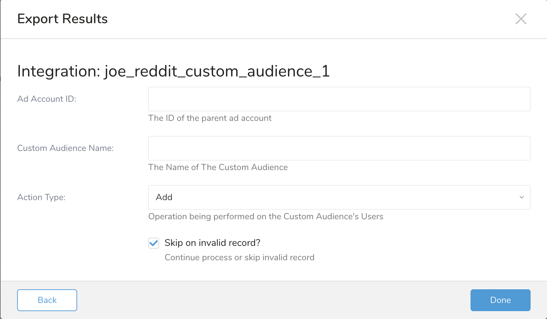This screenshot has height=319, width=547.
Task: Click the Integration joe_reddit_custom_audience_1 heading
Action: click(173, 71)
